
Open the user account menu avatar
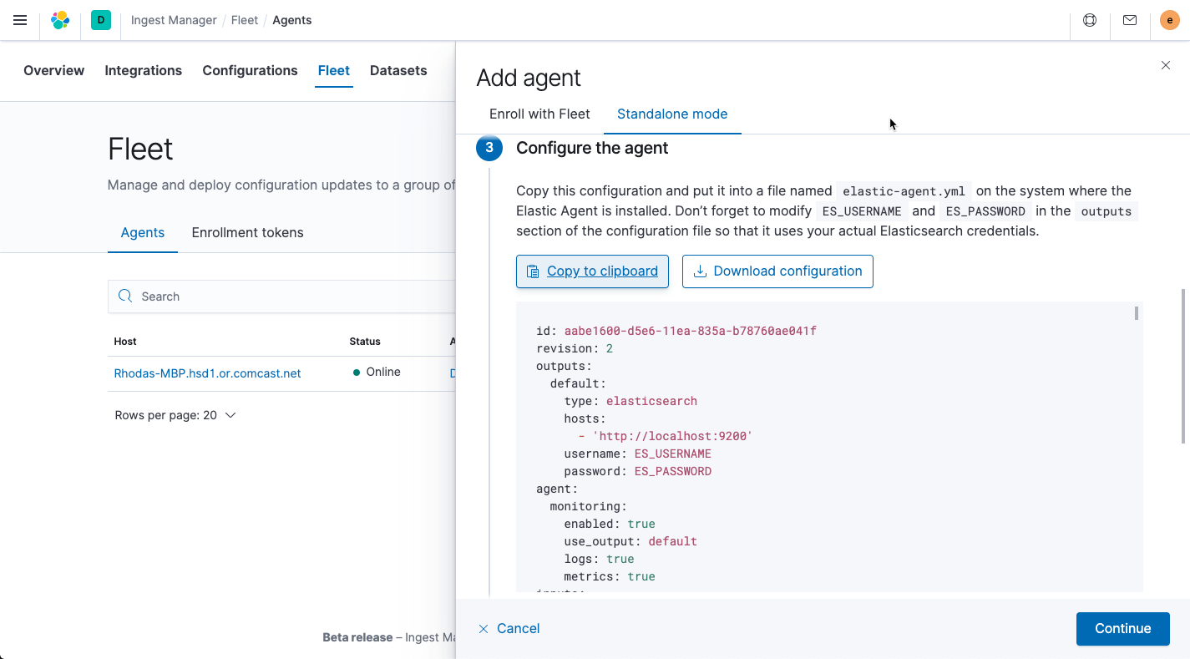coord(1168,20)
